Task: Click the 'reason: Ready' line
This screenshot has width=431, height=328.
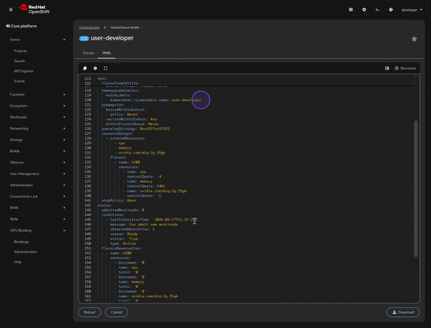Action: tap(124, 234)
